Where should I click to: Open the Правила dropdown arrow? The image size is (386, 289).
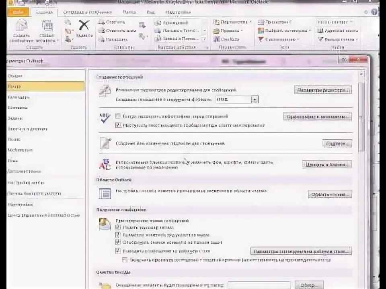pyautogui.click(x=242, y=31)
